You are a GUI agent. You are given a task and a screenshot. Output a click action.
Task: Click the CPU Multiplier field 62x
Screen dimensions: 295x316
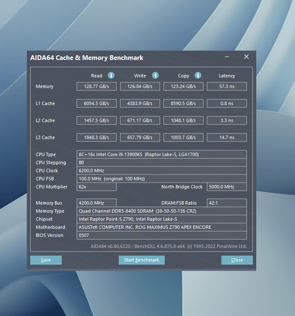[x=97, y=187]
